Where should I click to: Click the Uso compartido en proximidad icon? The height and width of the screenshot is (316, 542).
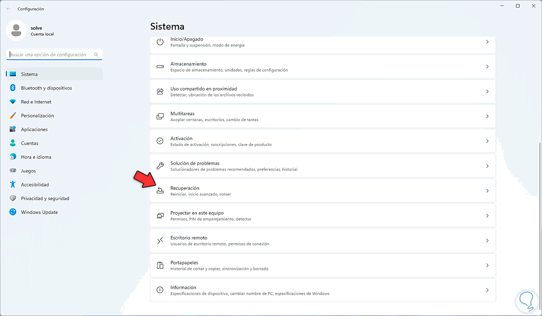(x=160, y=92)
